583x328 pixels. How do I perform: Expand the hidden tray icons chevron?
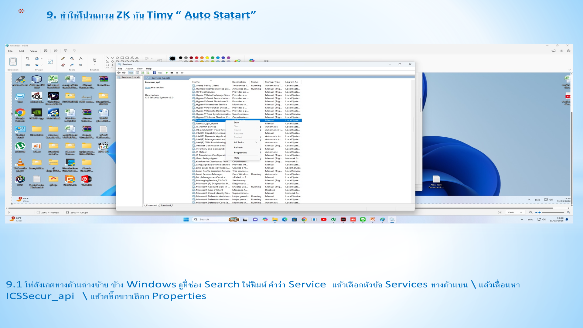[522, 220]
